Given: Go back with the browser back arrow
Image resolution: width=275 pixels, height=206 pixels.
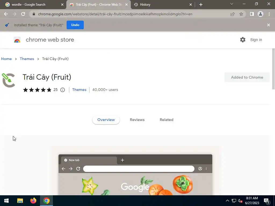Looking at the screenshot, I should pos(6,14).
